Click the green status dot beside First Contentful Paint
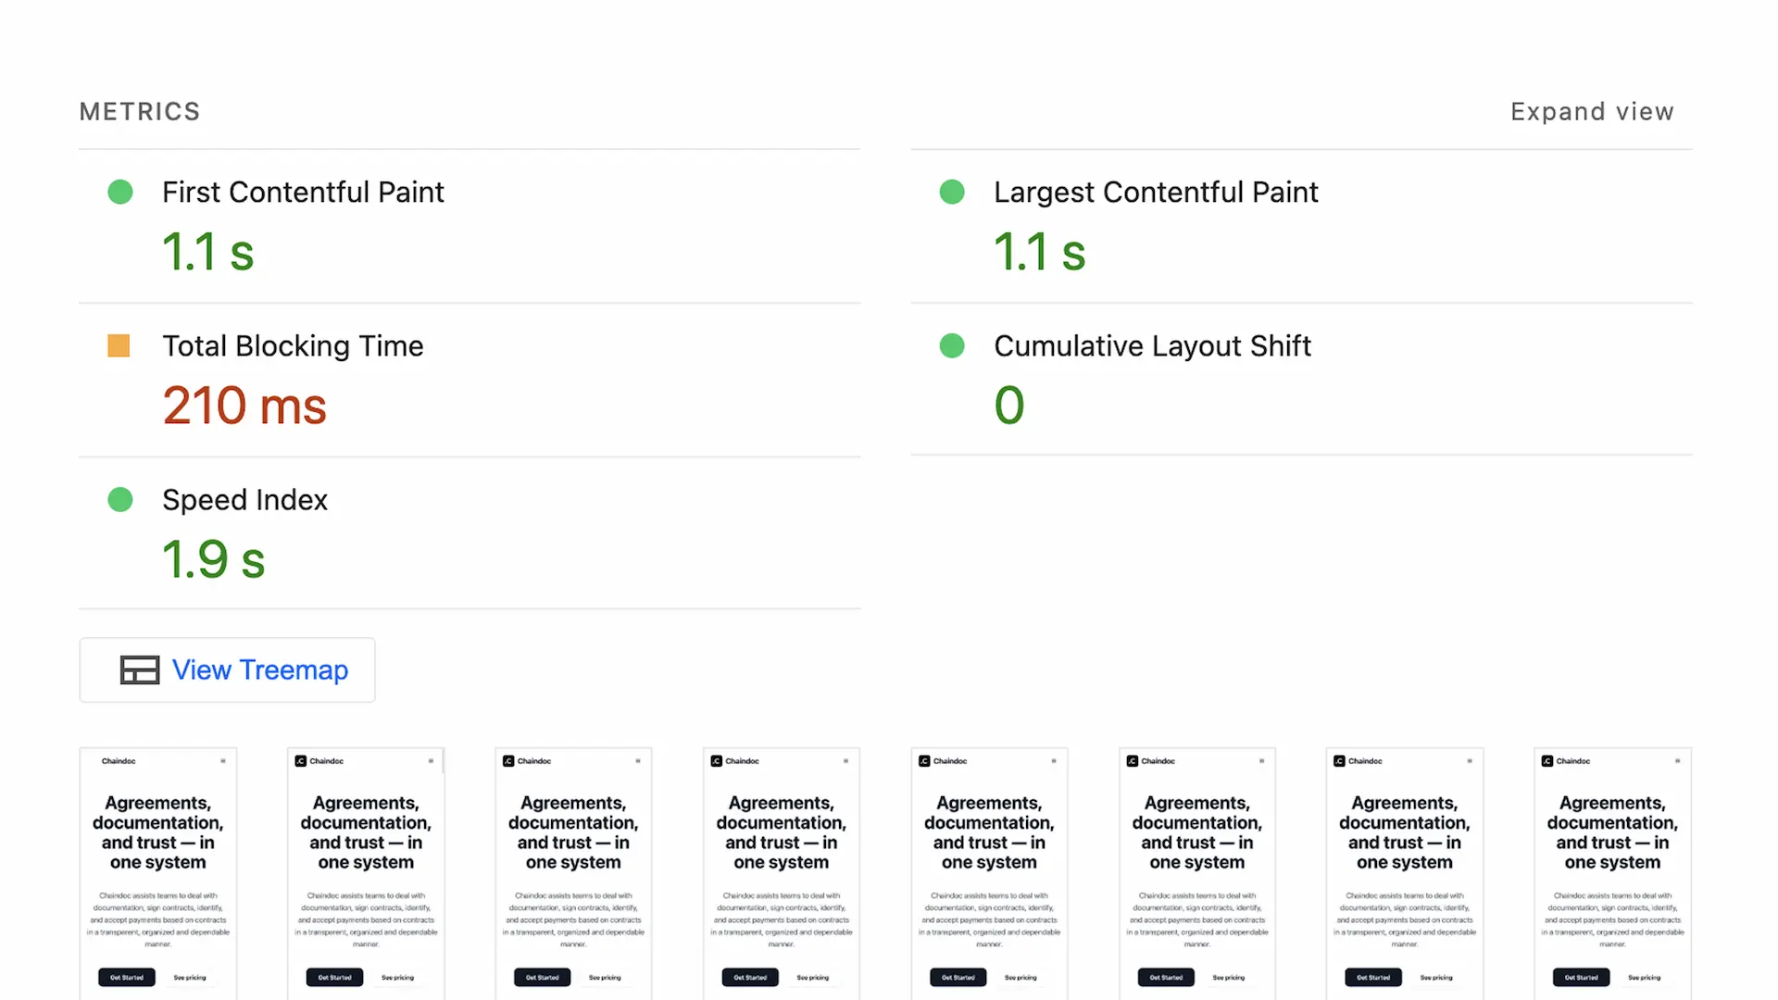Screen dimensions: 1778x1000 [120, 193]
